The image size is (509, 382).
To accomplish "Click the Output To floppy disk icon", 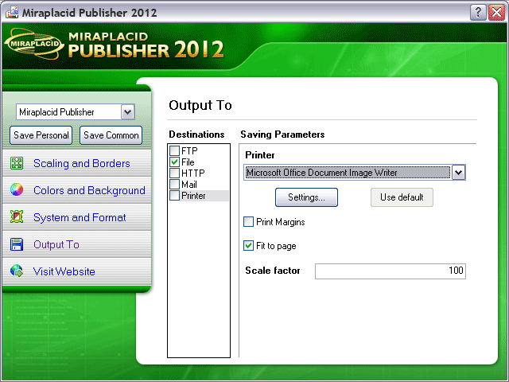I will (17, 244).
